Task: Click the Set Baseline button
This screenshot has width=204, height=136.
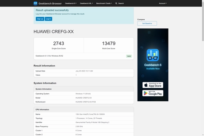Action: click(x=147, y=23)
